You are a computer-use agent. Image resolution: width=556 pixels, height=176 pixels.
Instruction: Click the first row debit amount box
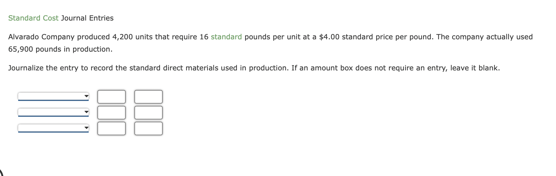click(x=111, y=96)
